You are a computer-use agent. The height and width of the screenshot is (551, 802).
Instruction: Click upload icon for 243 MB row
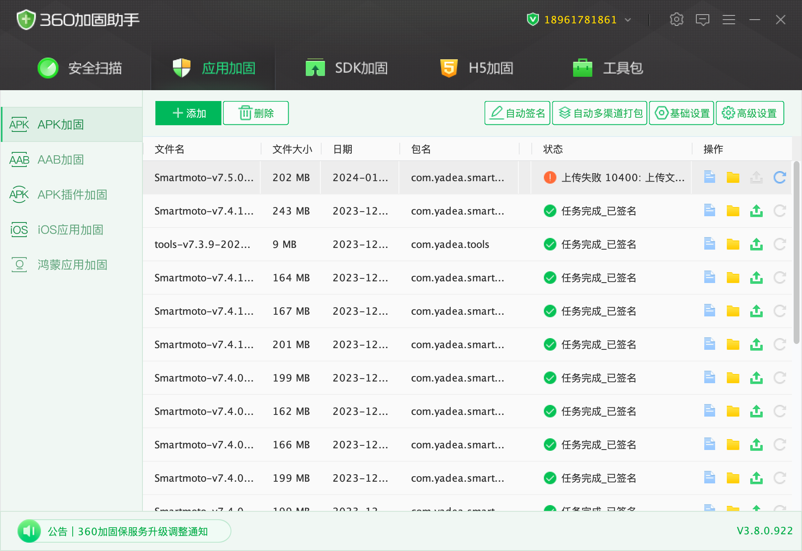[756, 211]
